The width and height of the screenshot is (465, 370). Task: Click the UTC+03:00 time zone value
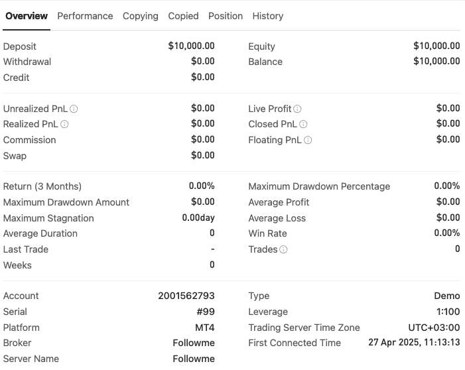click(434, 328)
